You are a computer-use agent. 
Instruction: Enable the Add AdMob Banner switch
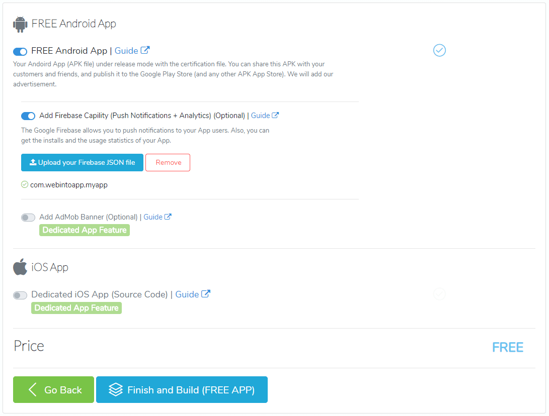(x=28, y=218)
